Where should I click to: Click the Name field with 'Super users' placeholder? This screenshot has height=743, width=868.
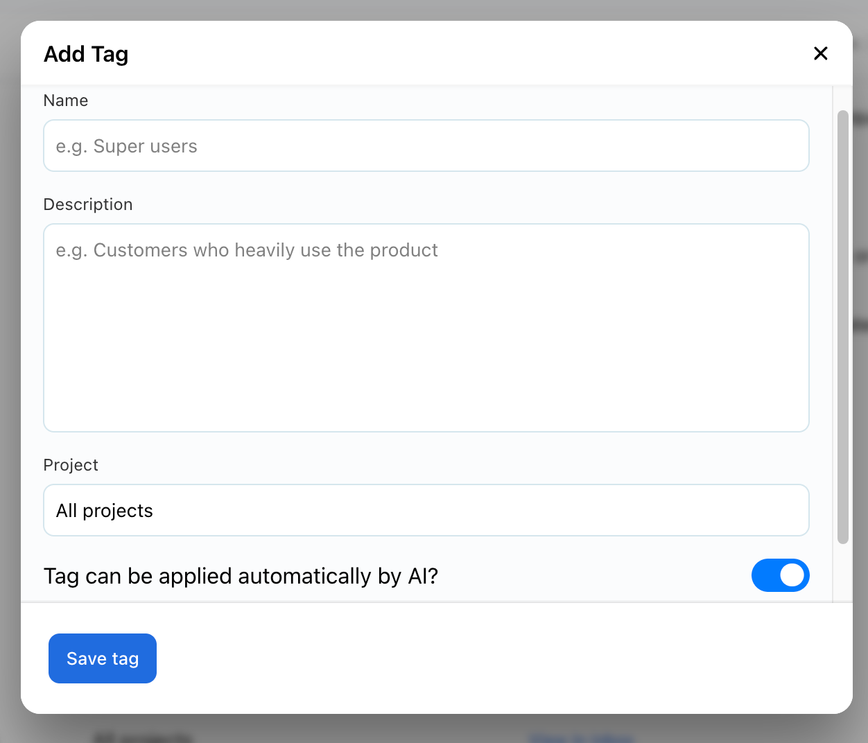coord(426,146)
